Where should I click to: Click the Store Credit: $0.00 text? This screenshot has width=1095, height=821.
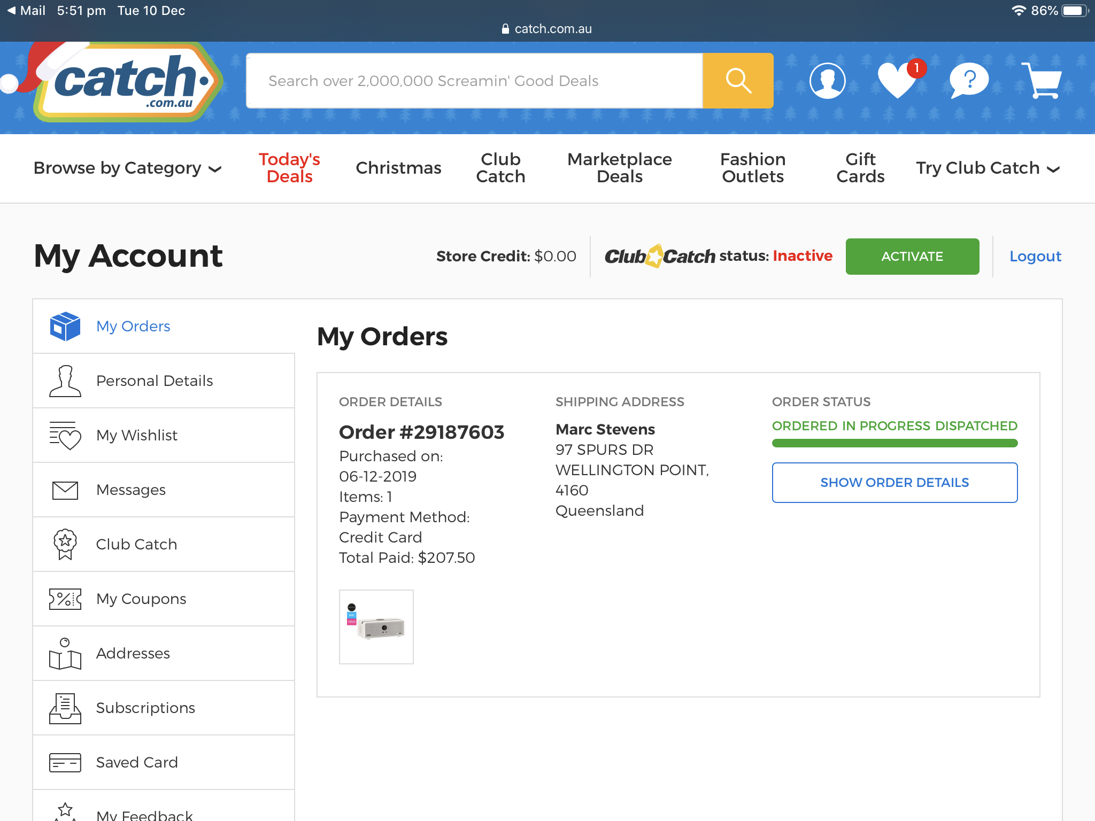pyautogui.click(x=506, y=257)
